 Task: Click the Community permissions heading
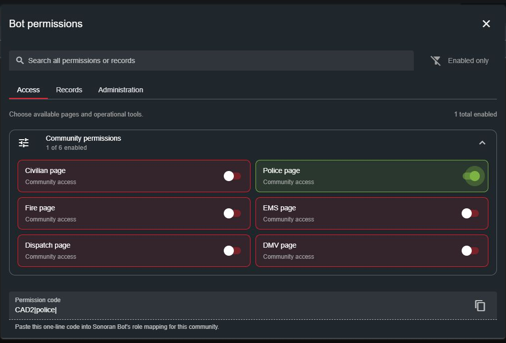click(83, 138)
